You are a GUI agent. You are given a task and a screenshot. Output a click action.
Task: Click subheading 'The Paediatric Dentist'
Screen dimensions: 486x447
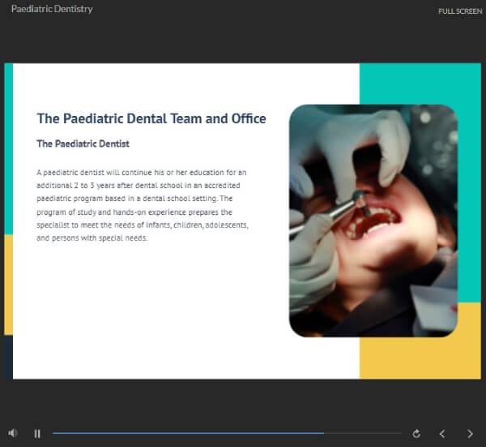[x=83, y=144]
